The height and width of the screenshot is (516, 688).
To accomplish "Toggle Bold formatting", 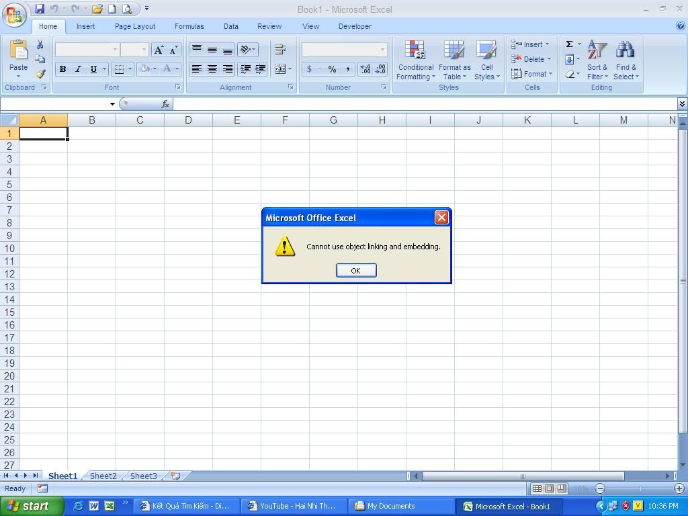I will [x=62, y=69].
